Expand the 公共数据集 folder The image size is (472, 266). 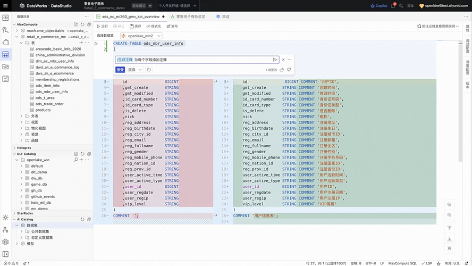coord(21,231)
